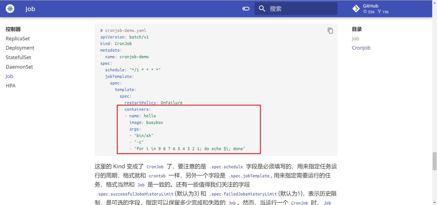Viewport: 437px width, 205px height.
Task: Click the schedule "*/1 * * * *" line
Action: [133, 70]
